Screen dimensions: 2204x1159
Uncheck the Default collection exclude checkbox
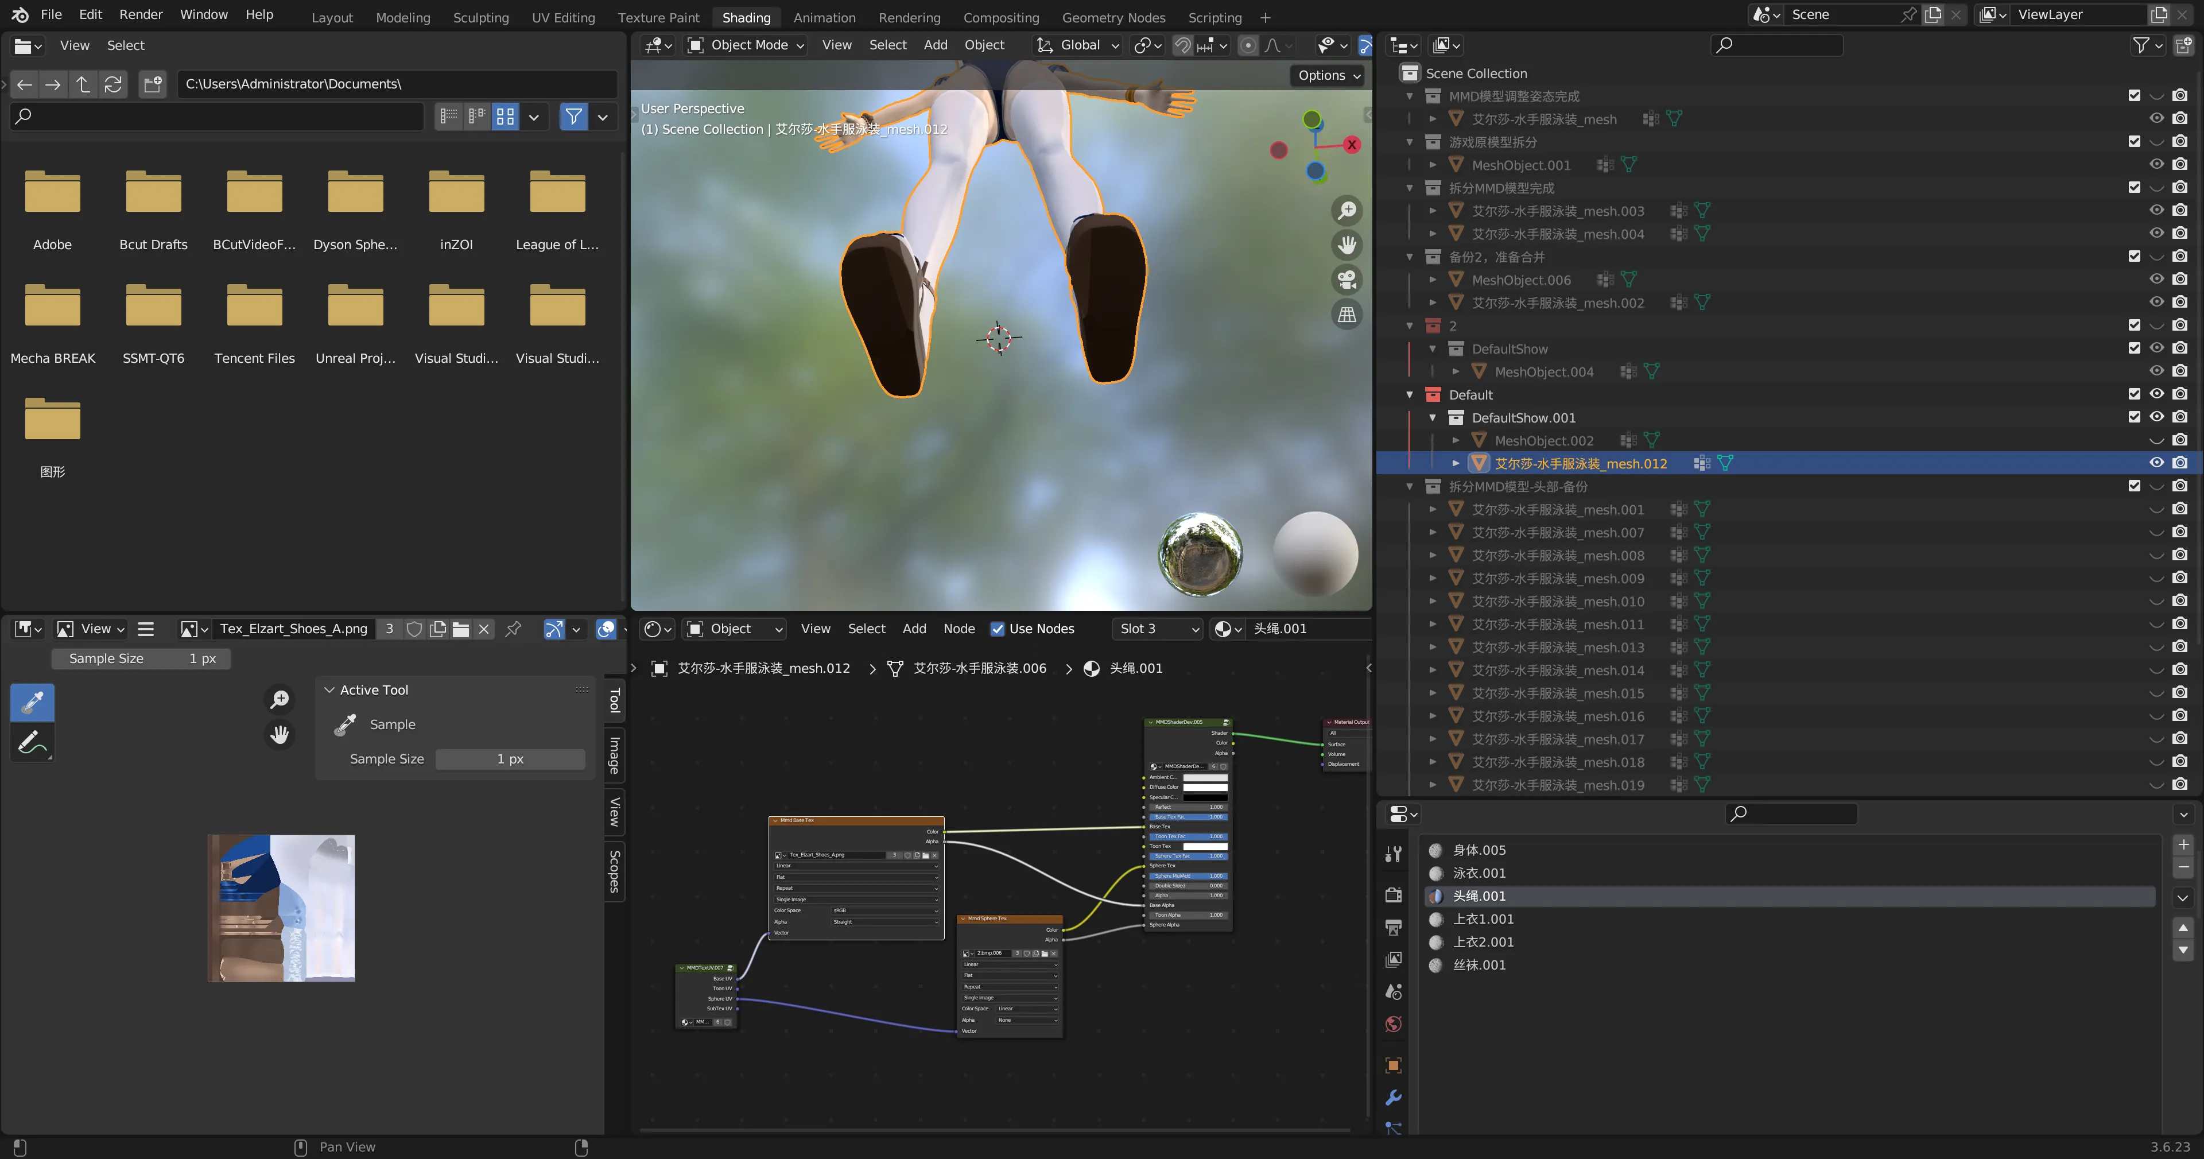point(2134,394)
